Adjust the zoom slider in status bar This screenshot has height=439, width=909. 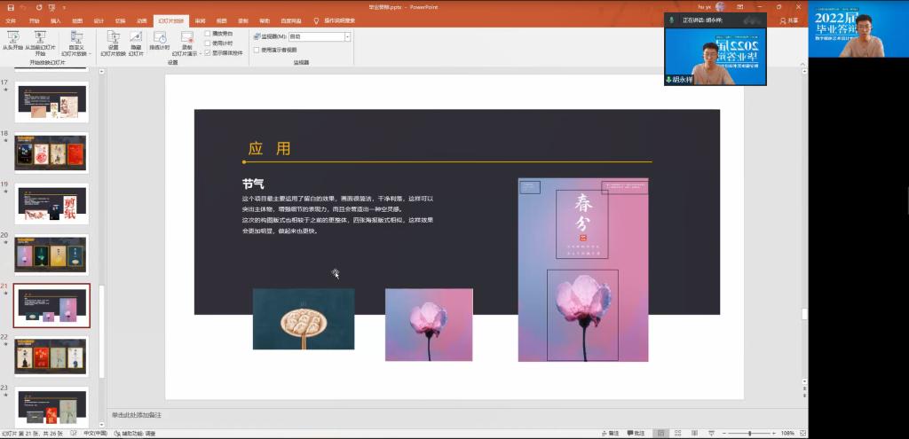pyautogui.click(x=748, y=433)
